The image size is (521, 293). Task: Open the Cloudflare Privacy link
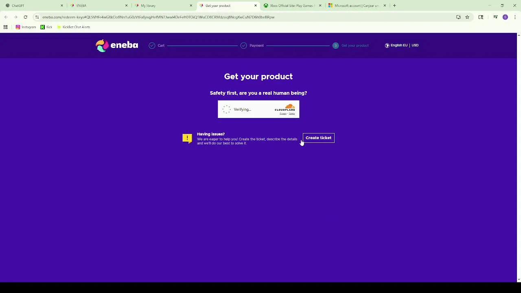tap(283, 114)
